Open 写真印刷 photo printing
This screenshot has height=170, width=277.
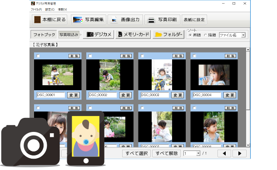pyautogui.click(x=163, y=19)
